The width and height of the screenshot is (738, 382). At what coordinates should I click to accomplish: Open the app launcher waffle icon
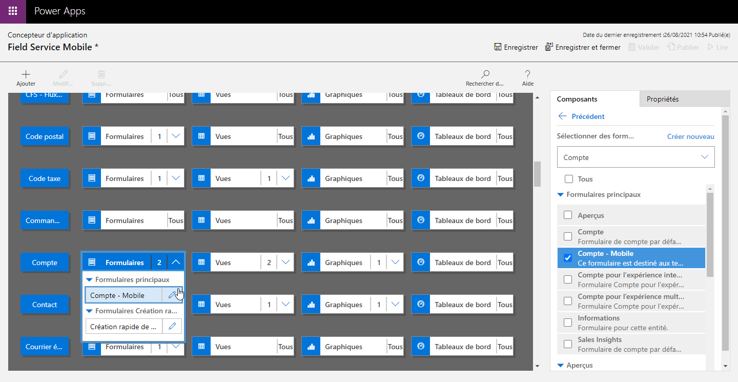coord(13,11)
